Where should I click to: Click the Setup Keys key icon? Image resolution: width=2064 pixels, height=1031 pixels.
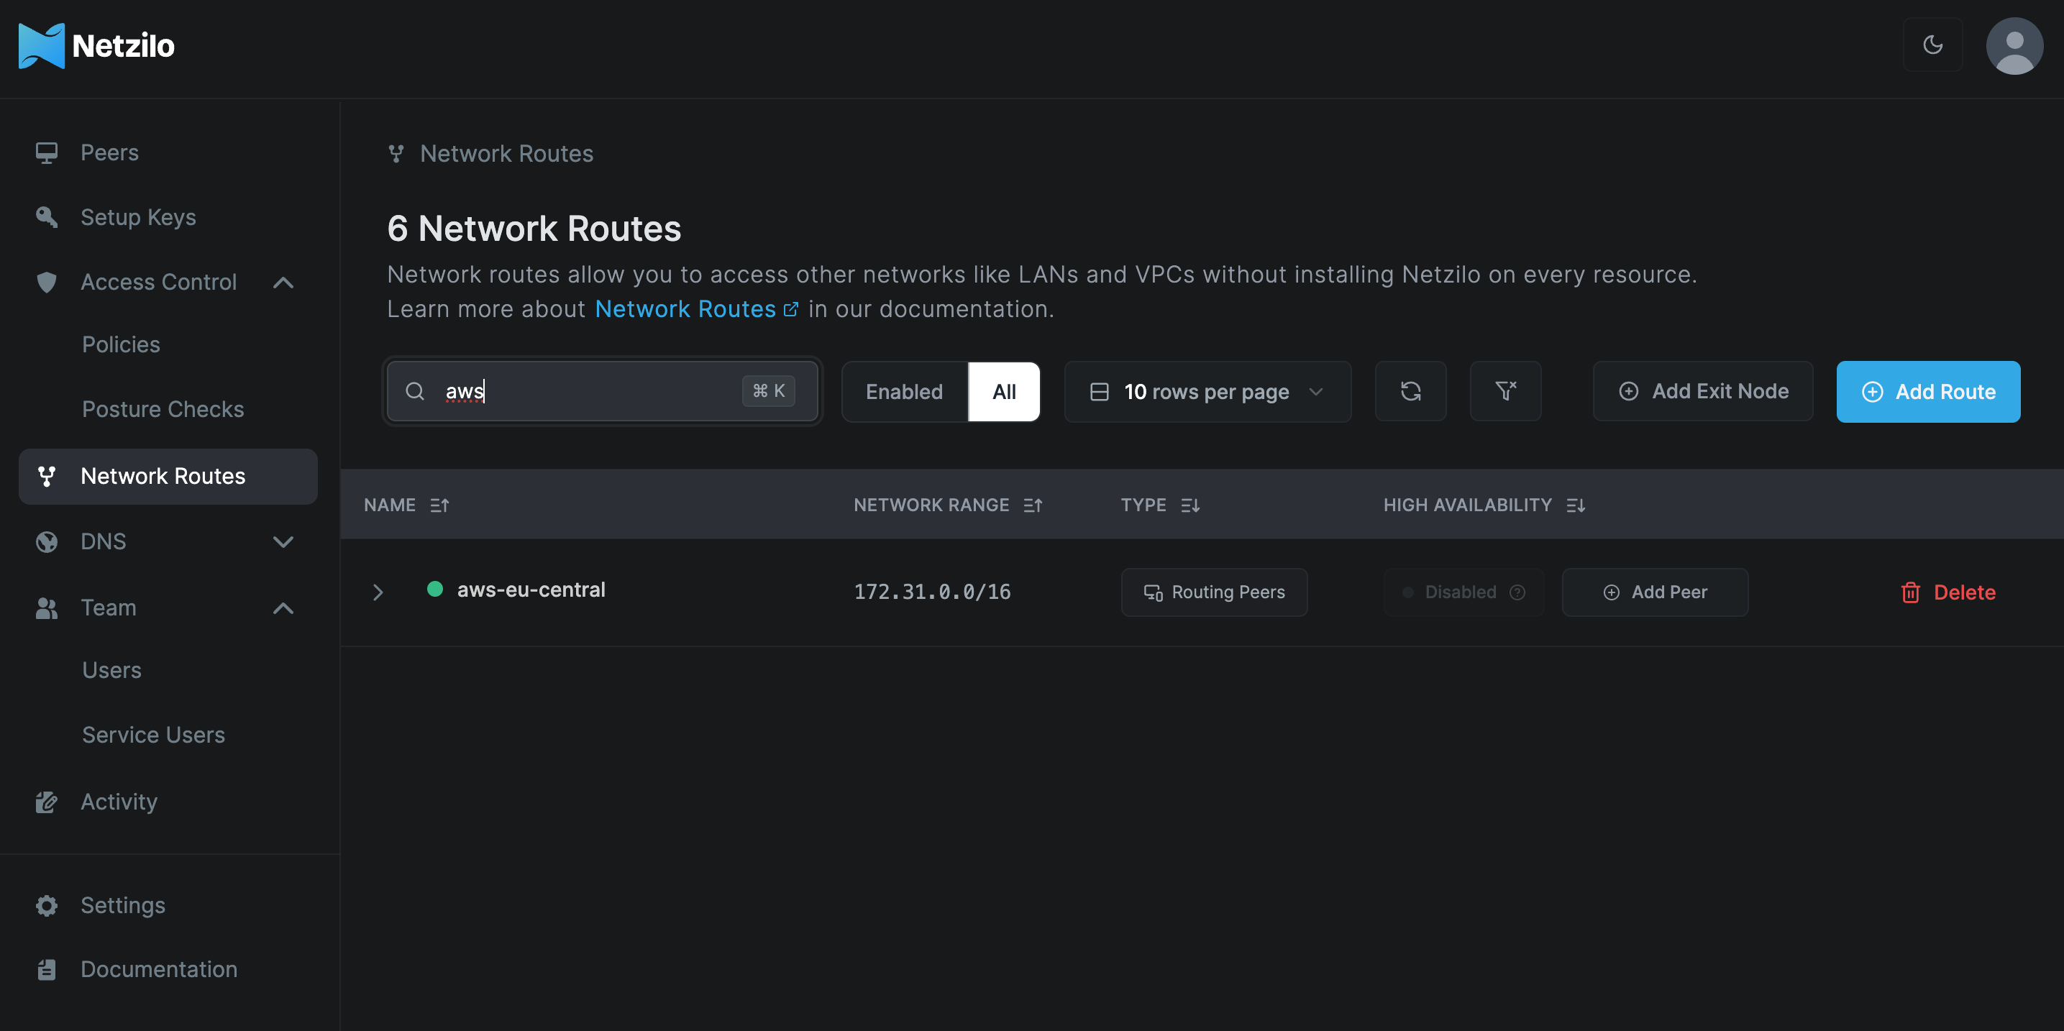tap(47, 217)
